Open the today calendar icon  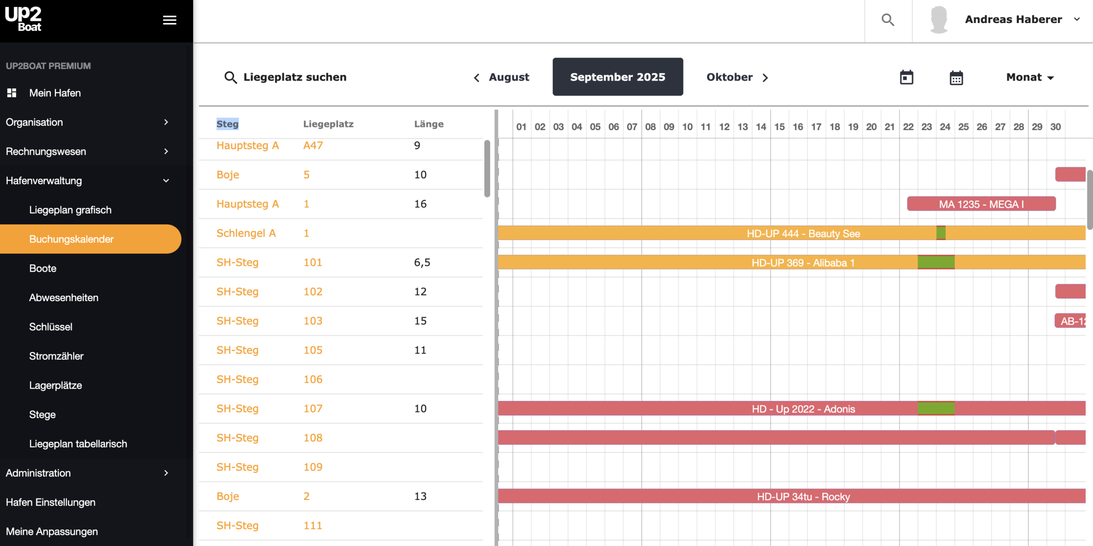coord(906,78)
